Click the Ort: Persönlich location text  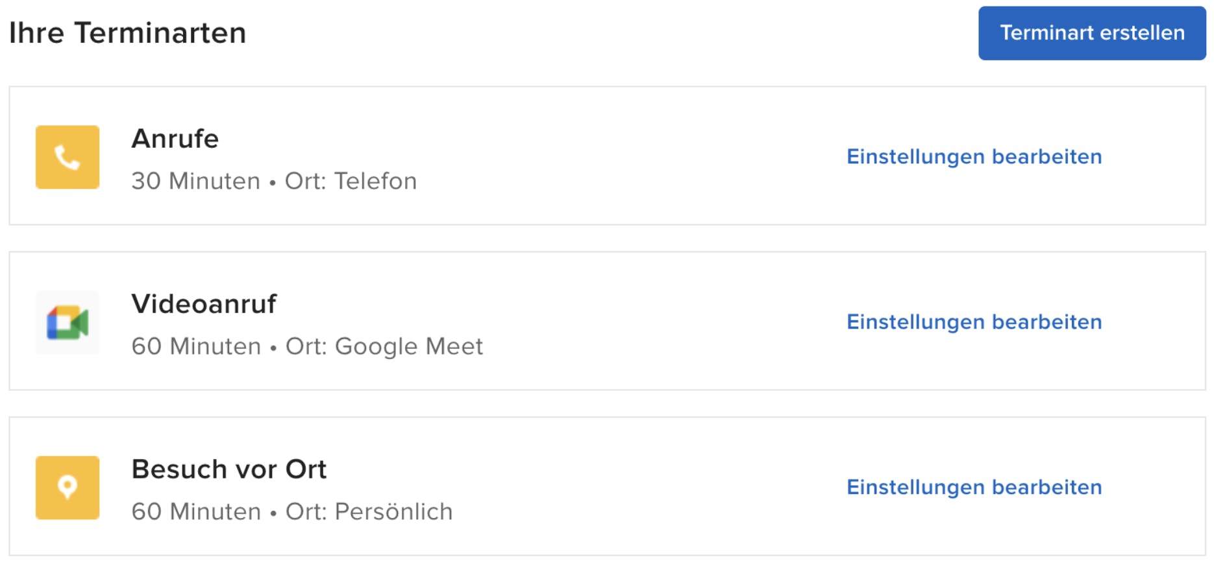pyautogui.click(x=369, y=511)
